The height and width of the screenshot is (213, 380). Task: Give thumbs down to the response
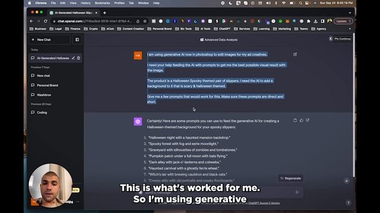[x=308, y=120]
